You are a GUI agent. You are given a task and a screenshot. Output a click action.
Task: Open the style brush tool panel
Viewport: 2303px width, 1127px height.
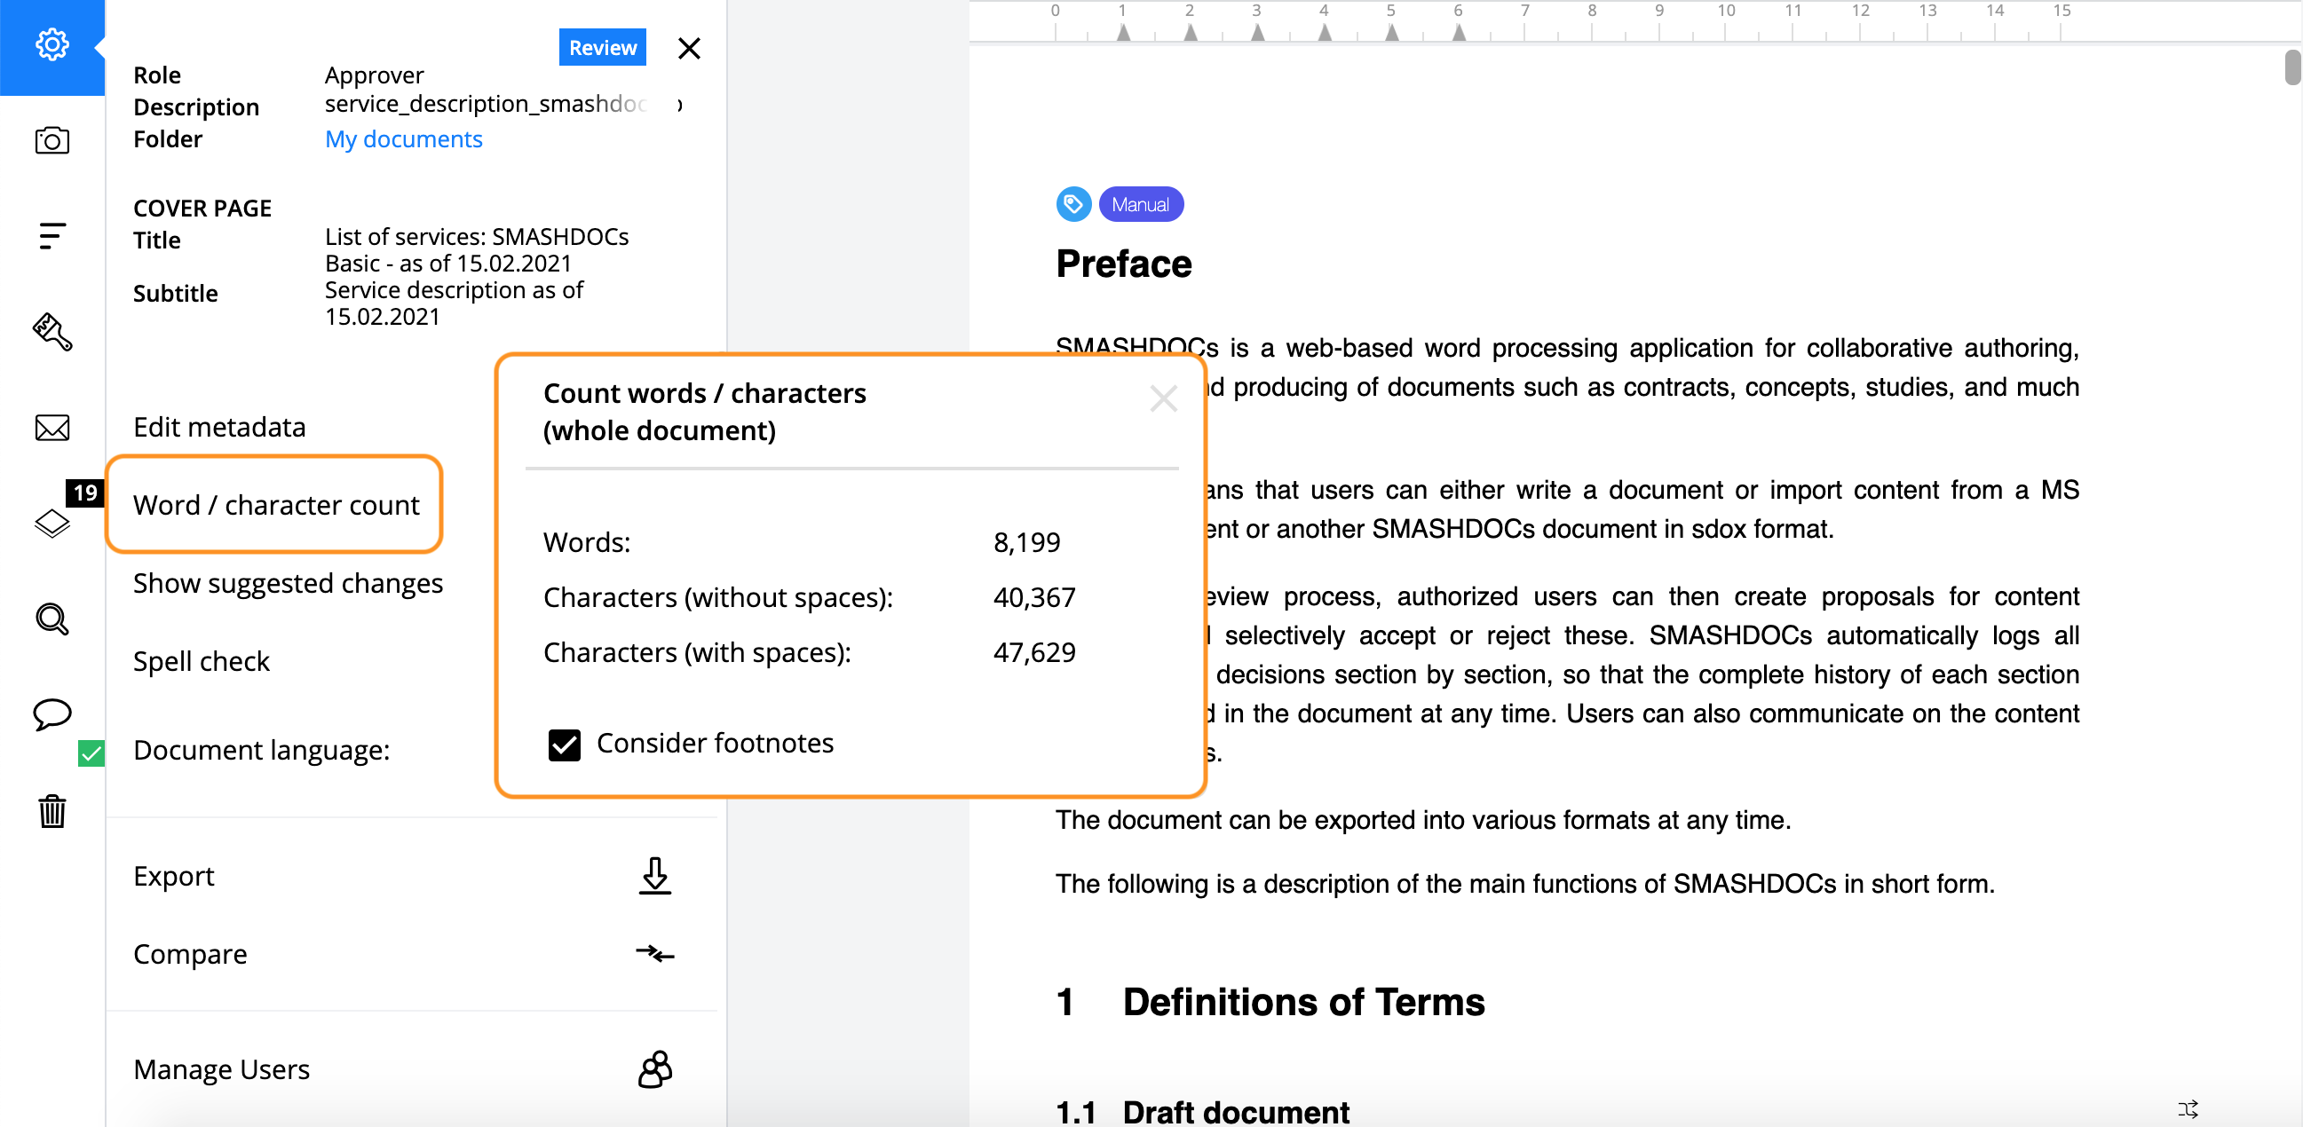(51, 332)
